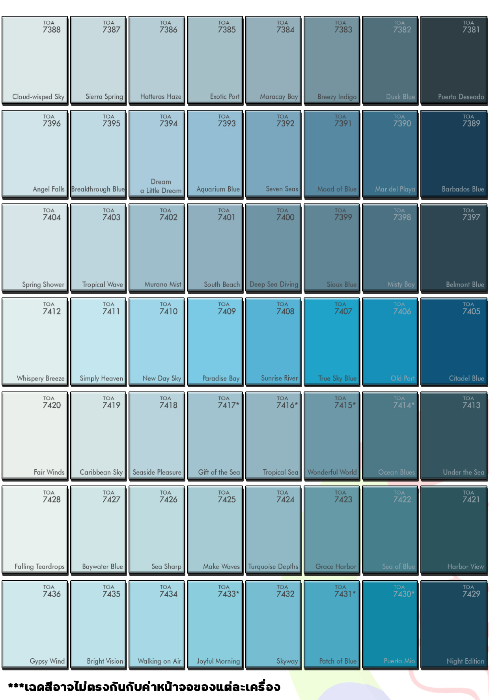This screenshot has height=700, width=489.
Task: Pick the Murano Mist 7402 color
Action: coord(157,248)
